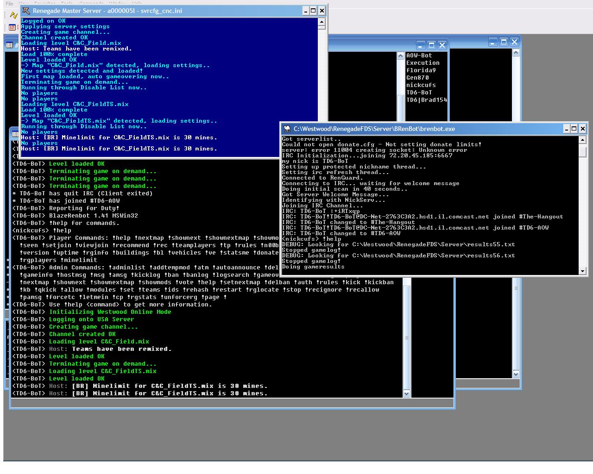Maximize the Renegade Master Server window
593x474 pixels.
point(313,11)
